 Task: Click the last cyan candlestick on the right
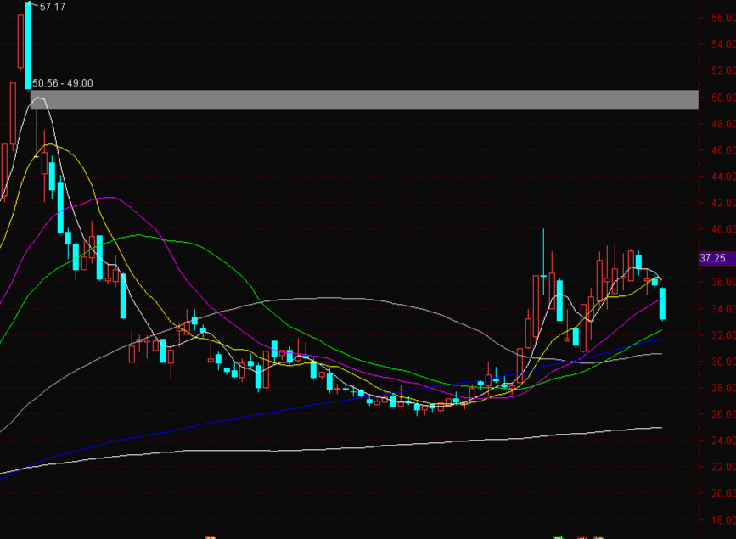pyautogui.click(x=662, y=304)
